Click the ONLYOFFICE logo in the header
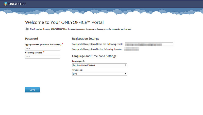Image resolution: width=203 pixels, height=115 pixels. point(15,4)
